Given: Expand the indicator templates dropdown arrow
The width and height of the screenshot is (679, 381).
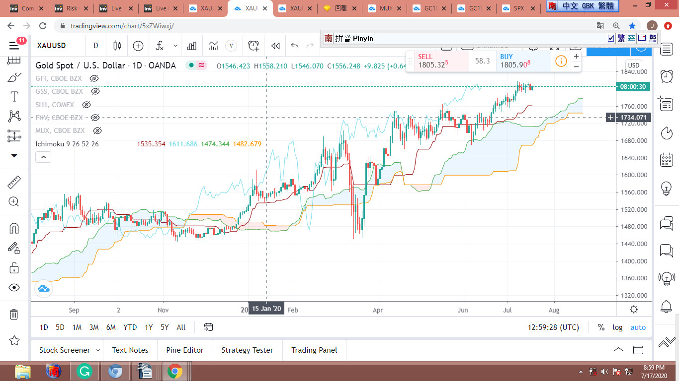Looking at the screenshot, I should pyautogui.click(x=175, y=46).
